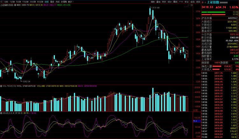Collapse the VOL-TDX indicator using its arrow icon
Image resolution: width=239 pixels, height=139 pixels.
[1, 86]
